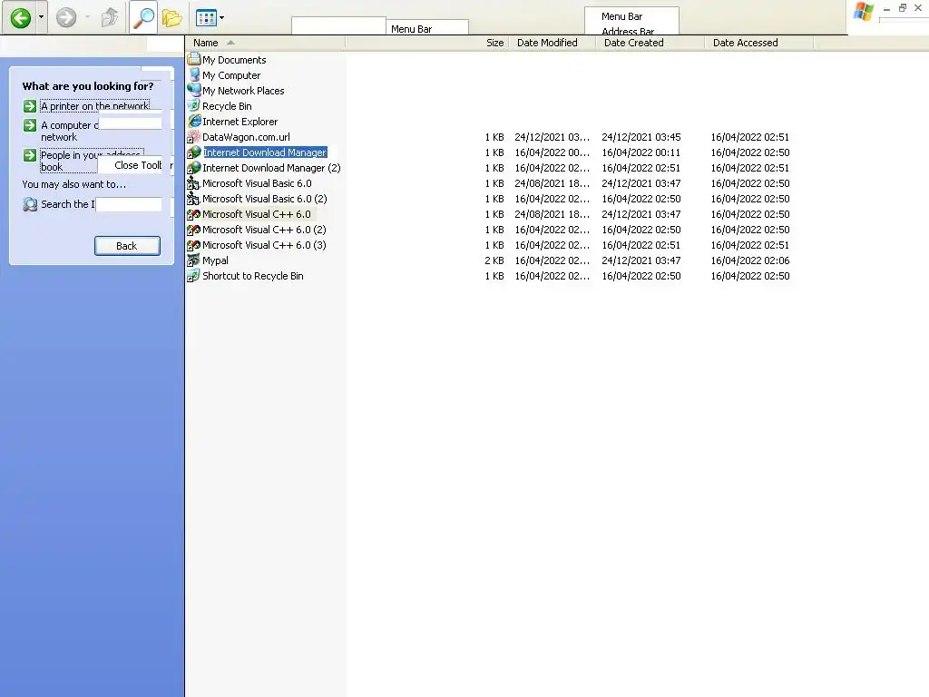This screenshot has width=929, height=697.
Task: Select Microsoft Visual C++ 6.0 icon
Action: click(x=194, y=213)
